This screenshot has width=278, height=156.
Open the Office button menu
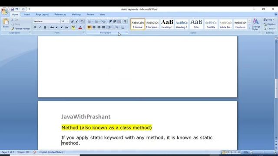point(4,11)
